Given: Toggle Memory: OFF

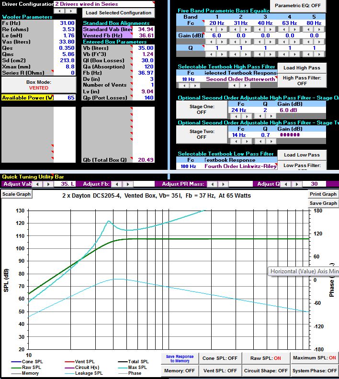Looking at the screenshot, I should pyautogui.click(x=180, y=370).
